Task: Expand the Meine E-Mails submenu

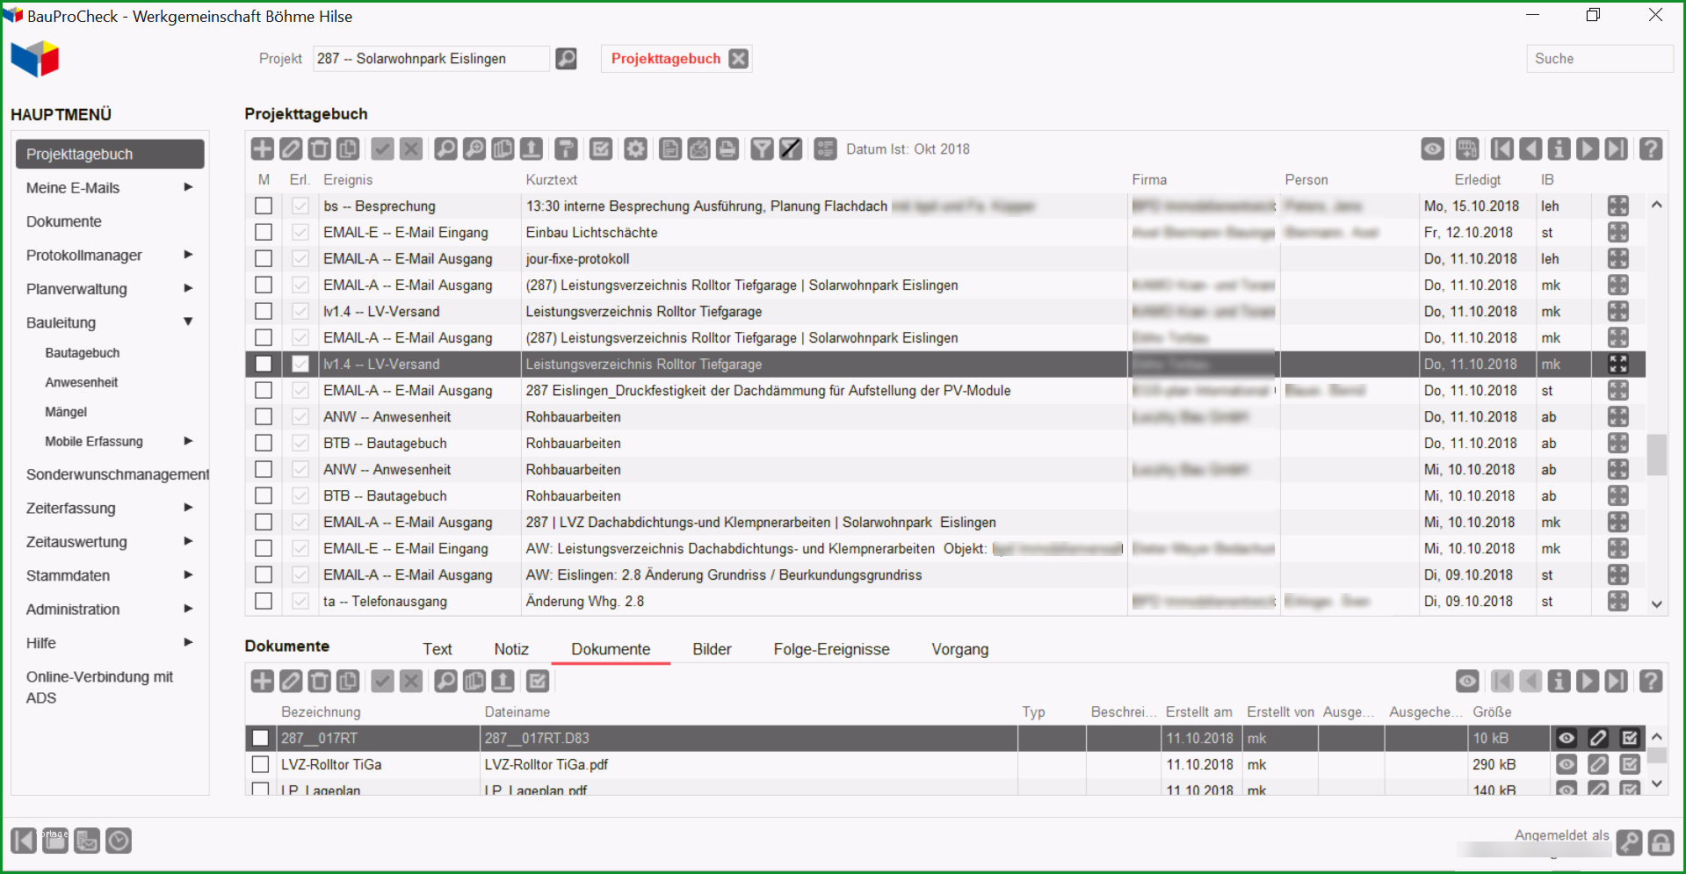Action: click(188, 187)
